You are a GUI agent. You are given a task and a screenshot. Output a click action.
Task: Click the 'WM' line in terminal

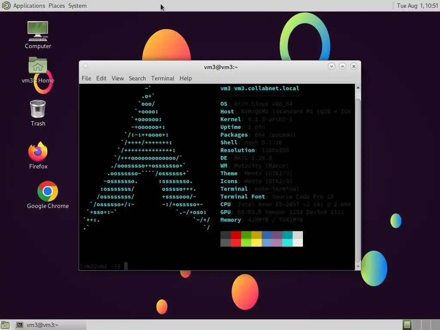coord(254,166)
